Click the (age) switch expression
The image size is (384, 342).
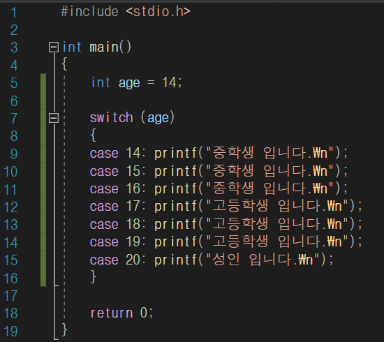pos(158,118)
